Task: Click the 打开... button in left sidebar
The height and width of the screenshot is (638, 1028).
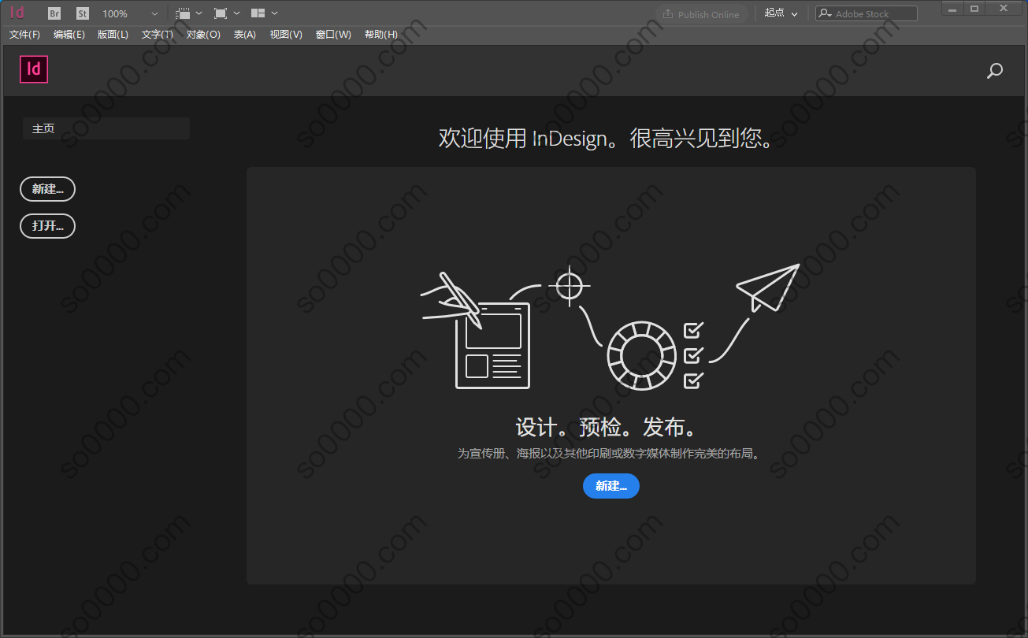Action: click(47, 226)
